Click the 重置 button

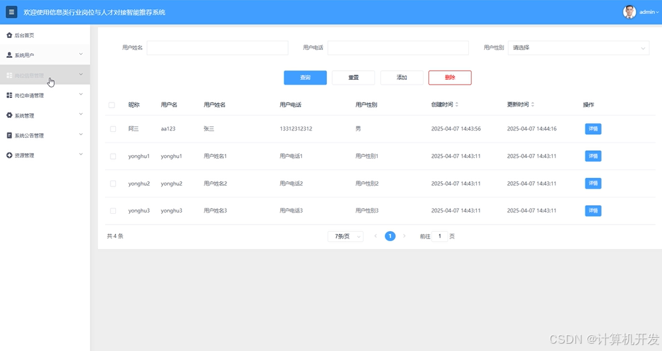[354, 78]
